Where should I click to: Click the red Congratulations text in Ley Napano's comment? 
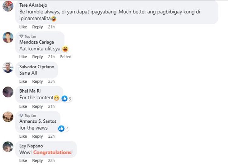pyautogui.click(x=52, y=152)
